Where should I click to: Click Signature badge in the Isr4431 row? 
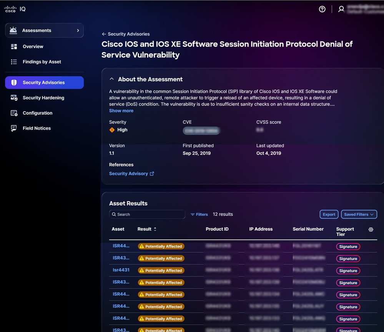[348, 271]
